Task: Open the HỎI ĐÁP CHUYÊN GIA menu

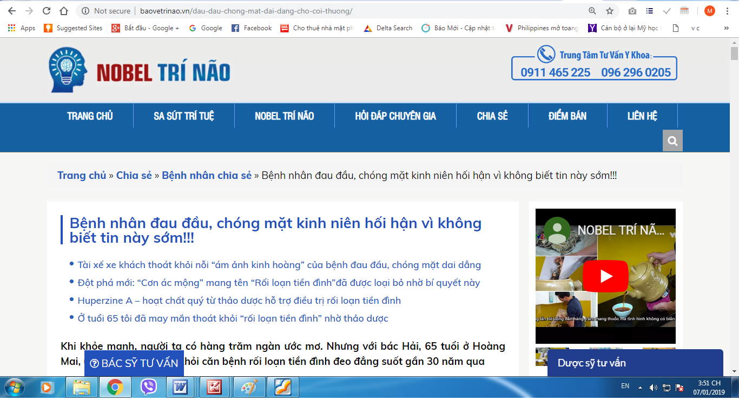Action: pos(395,116)
